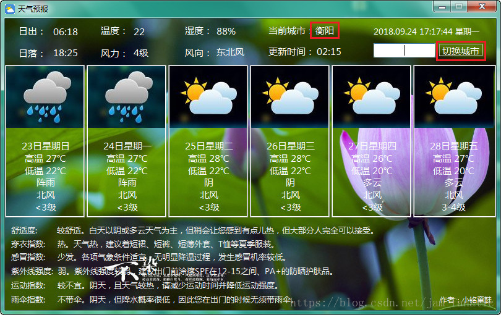Viewport: 501px width, 315px height.
Task: Click the 27日星期四 date label
Action: [x=372, y=146]
